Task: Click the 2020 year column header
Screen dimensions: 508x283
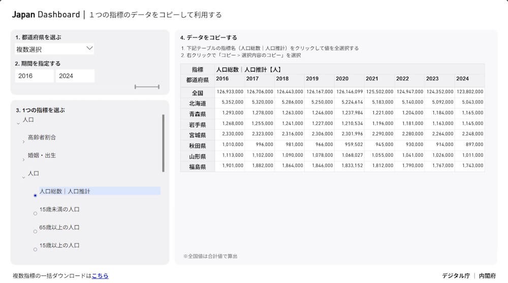Action: (342, 79)
